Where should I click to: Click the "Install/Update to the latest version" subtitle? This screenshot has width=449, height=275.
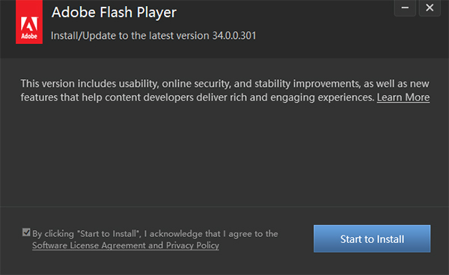pos(130,36)
